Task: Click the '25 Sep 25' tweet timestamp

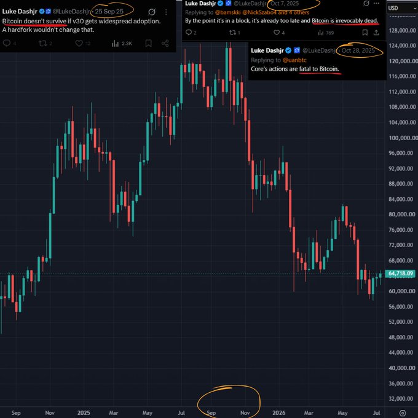Action: [x=109, y=12]
